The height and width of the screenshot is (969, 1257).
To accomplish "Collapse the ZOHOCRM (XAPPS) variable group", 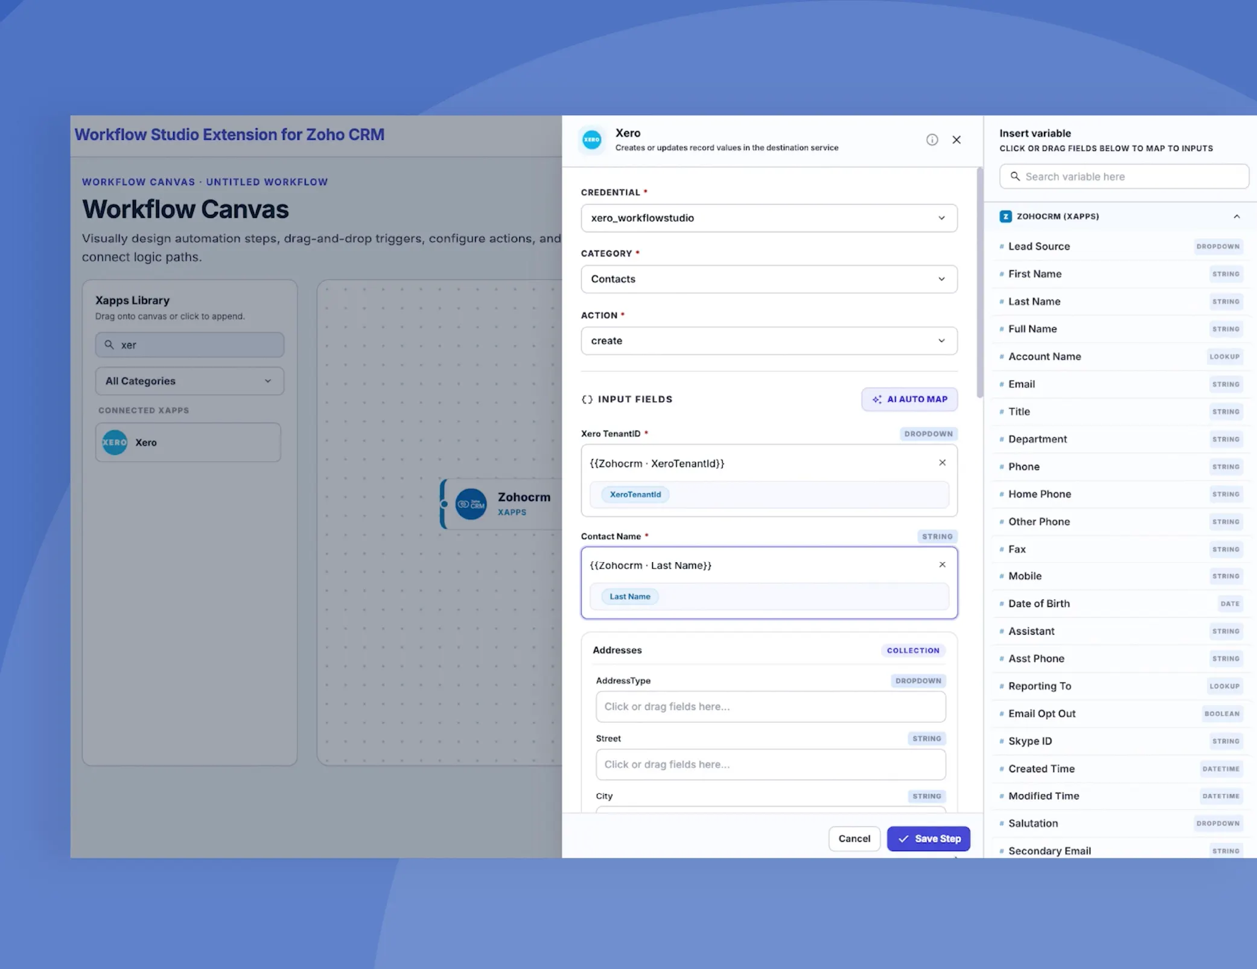I will [x=1236, y=216].
